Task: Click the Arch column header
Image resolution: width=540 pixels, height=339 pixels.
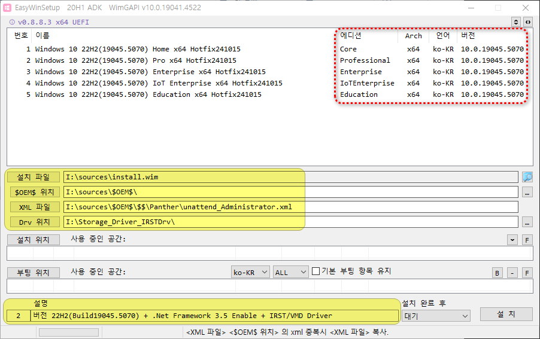Action: [x=413, y=36]
